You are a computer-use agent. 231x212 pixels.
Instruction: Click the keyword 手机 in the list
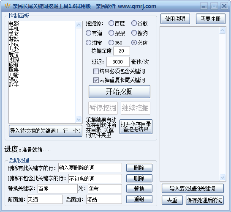pyautogui.click(x=14, y=29)
